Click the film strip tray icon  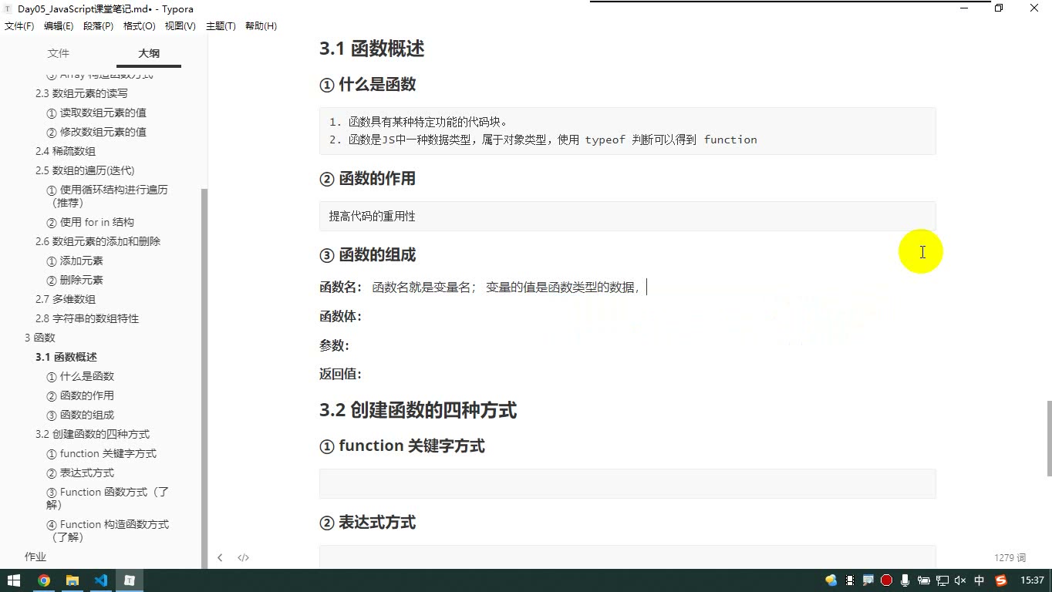[849, 580]
